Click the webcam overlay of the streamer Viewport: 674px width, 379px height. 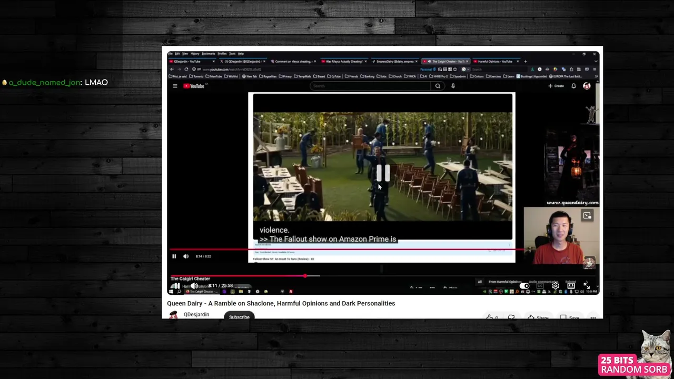tap(560, 236)
